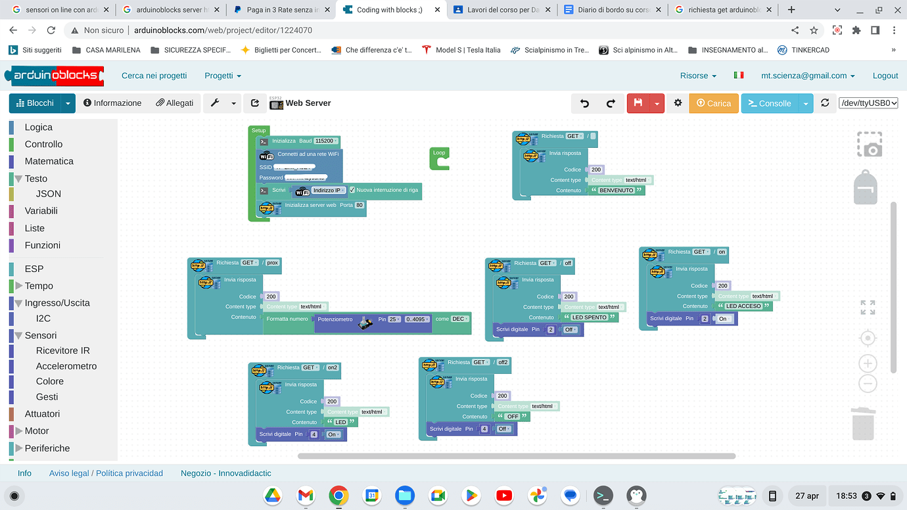Click the trash can to empty deleted blocks
The width and height of the screenshot is (907, 510).
863,423
